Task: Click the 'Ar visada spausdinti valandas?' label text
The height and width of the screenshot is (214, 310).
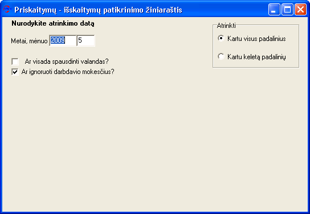Action: (x=67, y=61)
